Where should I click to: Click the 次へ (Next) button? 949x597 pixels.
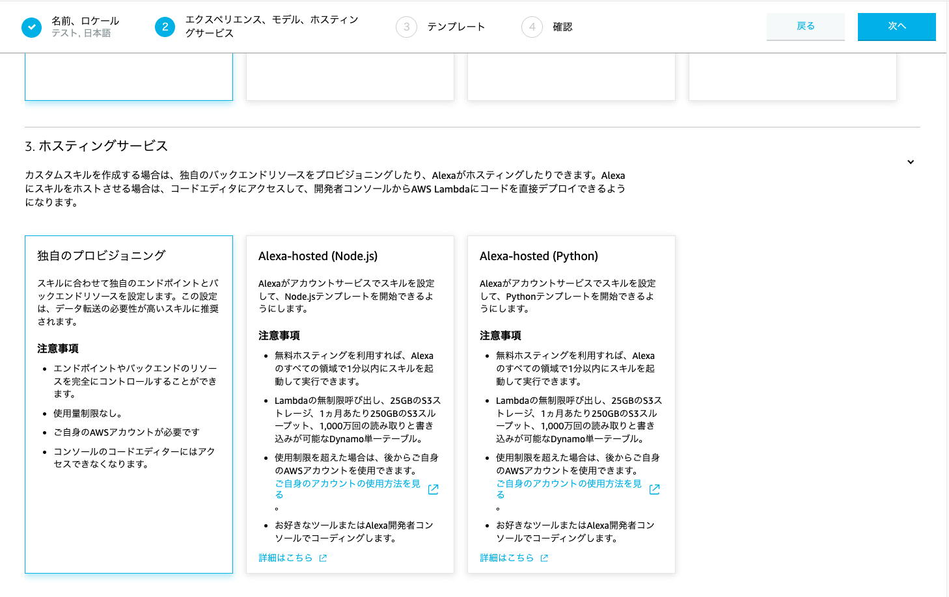pyautogui.click(x=896, y=27)
